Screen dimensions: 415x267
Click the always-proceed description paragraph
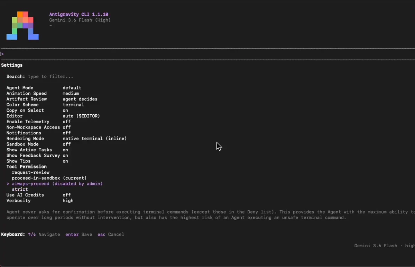211,215
